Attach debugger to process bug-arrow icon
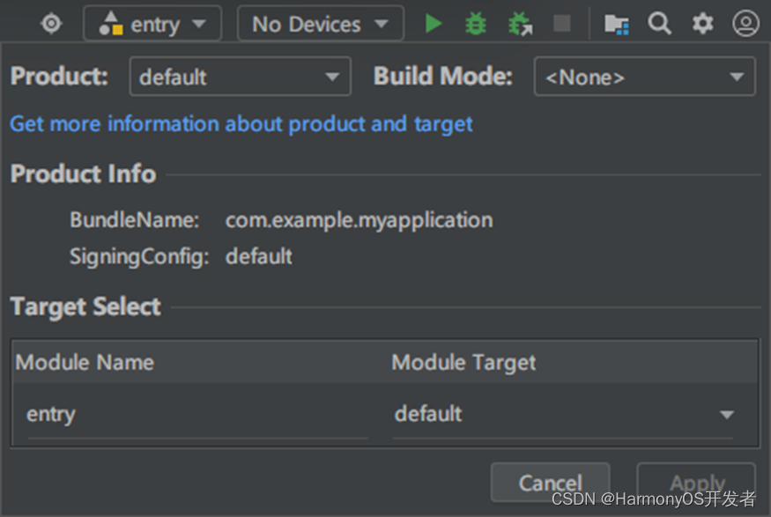 (x=520, y=24)
